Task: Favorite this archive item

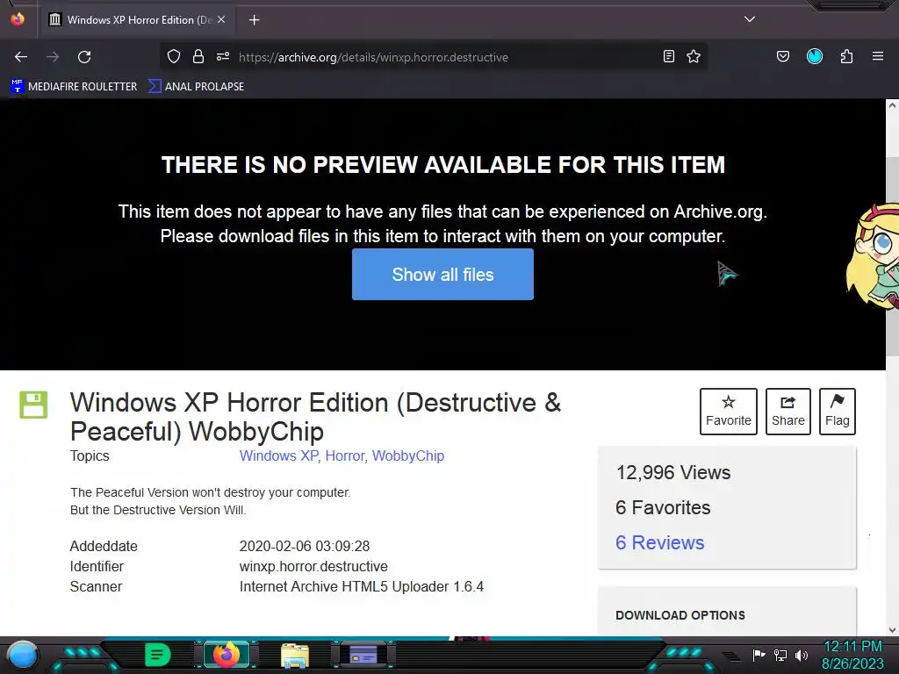Action: click(728, 412)
